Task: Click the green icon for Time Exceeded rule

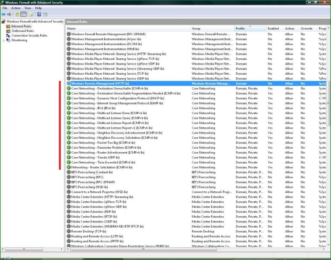Action: pyautogui.click(x=68, y=162)
